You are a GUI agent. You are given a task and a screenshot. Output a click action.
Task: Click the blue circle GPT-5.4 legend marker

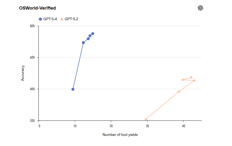click(41, 19)
